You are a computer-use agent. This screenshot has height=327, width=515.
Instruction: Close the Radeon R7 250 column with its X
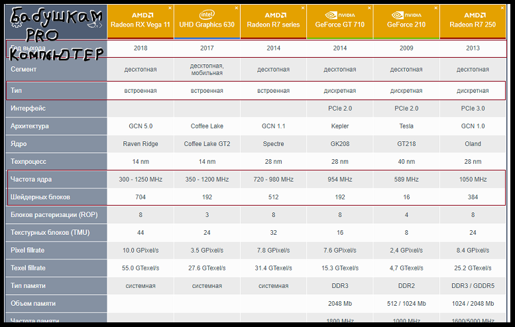point(502,8)
